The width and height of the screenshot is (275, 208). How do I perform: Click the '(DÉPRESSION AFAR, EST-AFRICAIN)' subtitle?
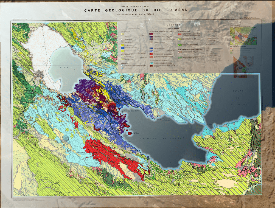click(136, 14)
